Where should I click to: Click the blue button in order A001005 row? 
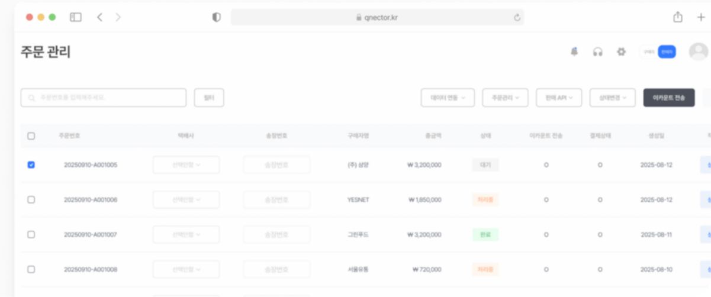tap(706, 165)
